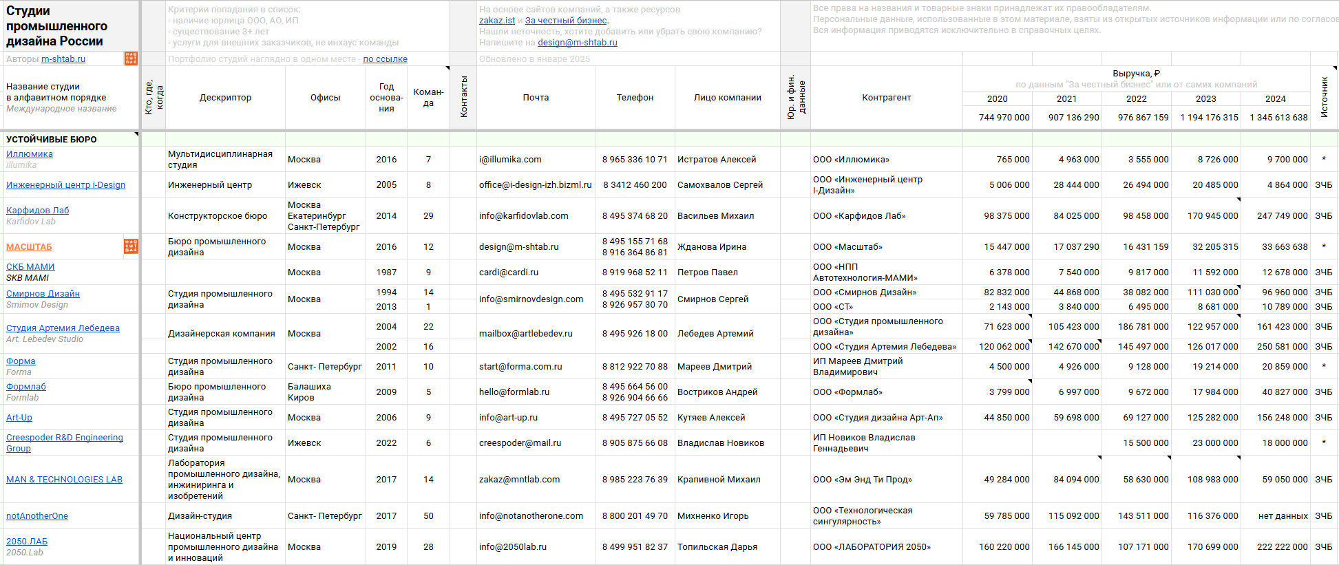Open the 2050.ЛАБ studio link

click(27, 542)
